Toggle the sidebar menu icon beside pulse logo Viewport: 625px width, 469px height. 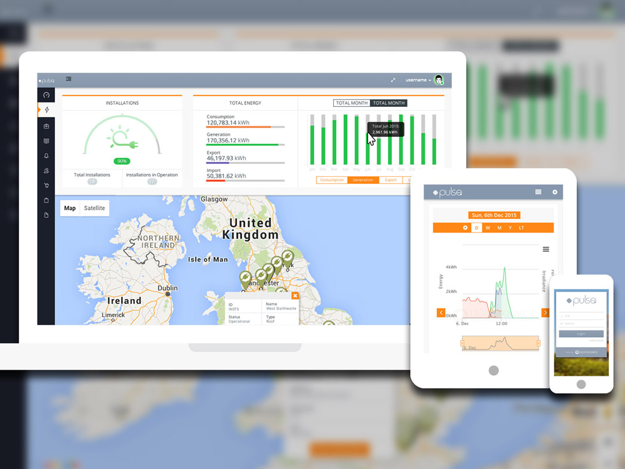[68, 79]
